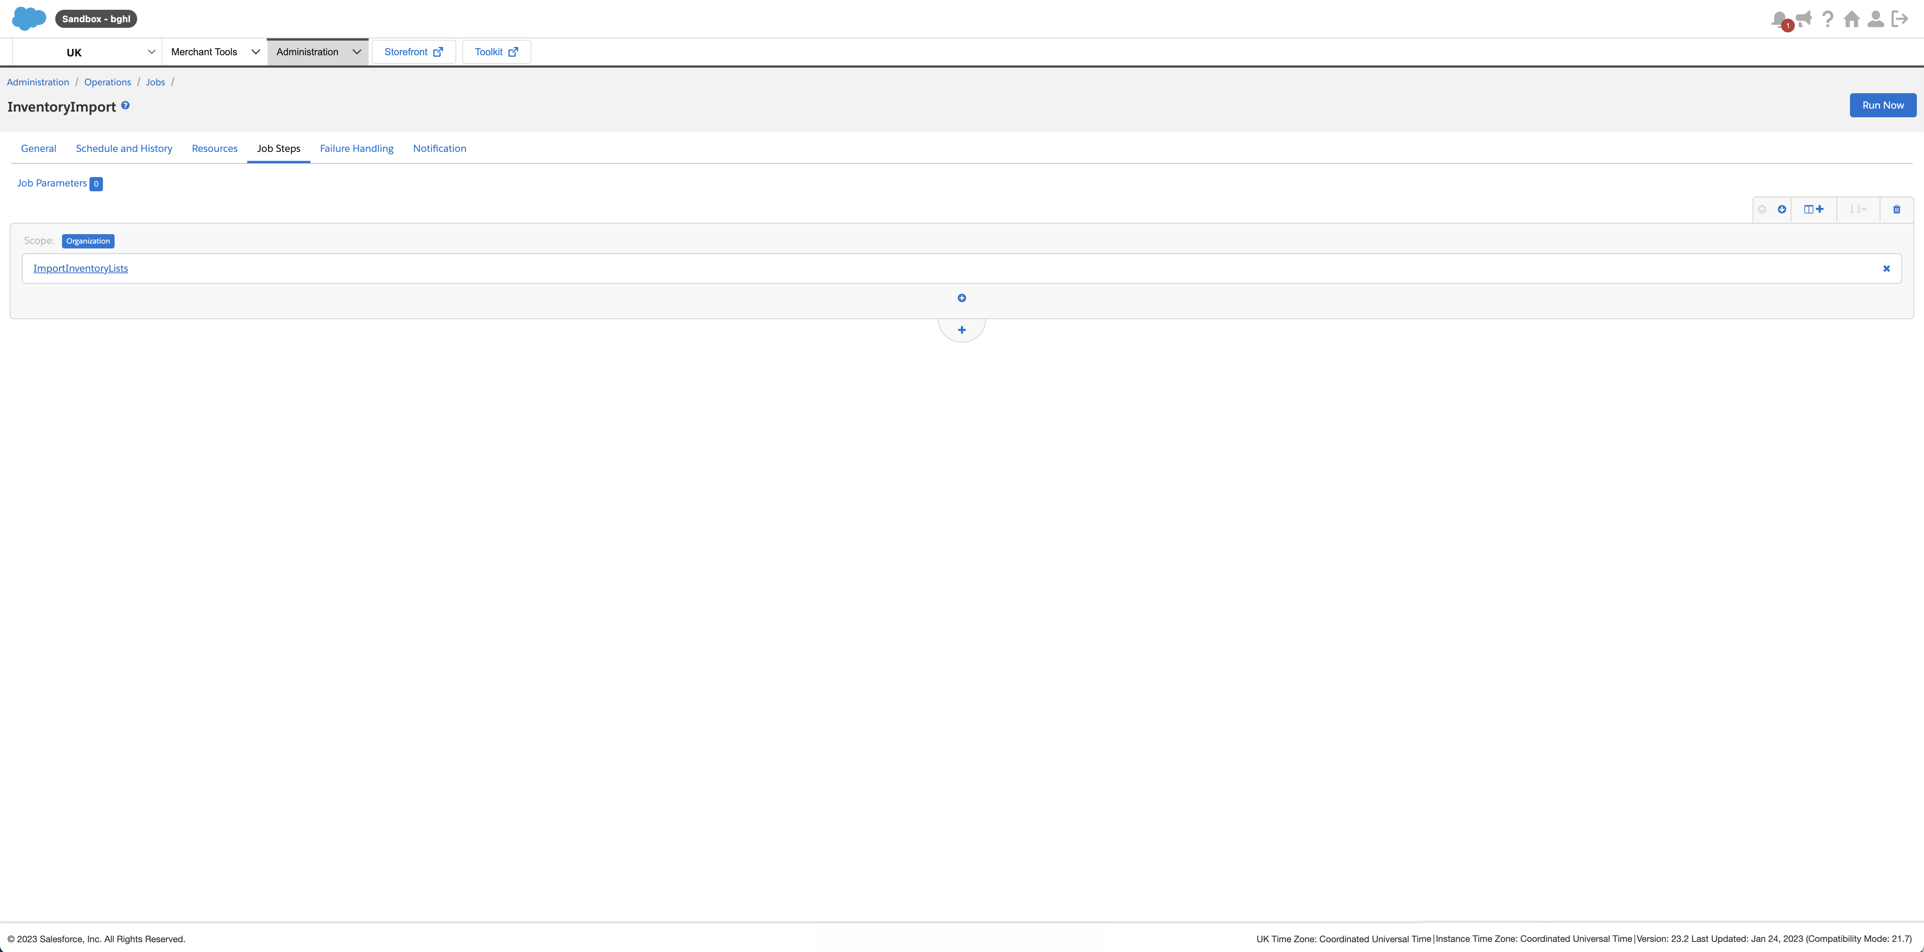Open the announcements megaphone icon
This screenshot has width=1924, height=952.
pos(1804,19)
